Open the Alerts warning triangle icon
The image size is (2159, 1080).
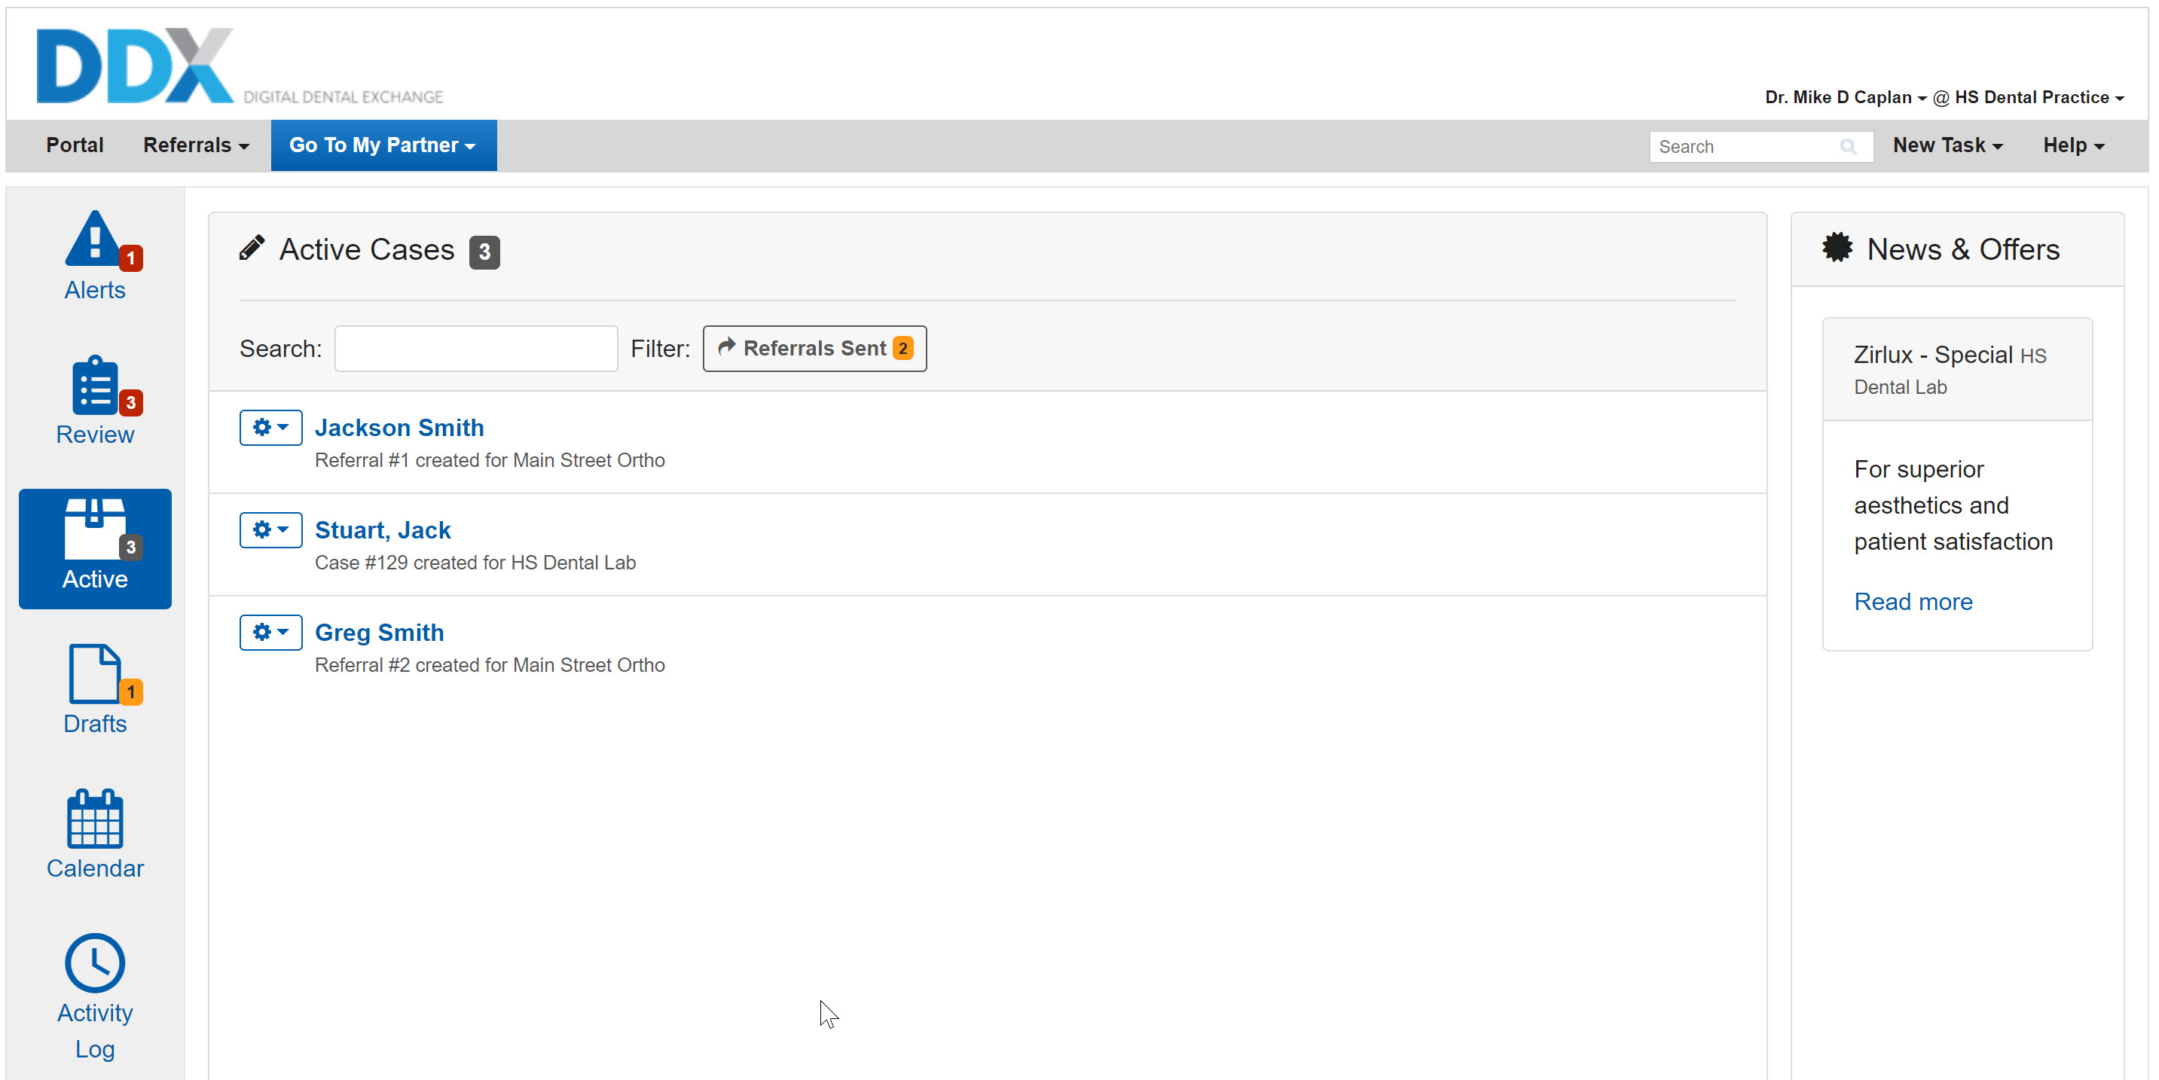93,238
